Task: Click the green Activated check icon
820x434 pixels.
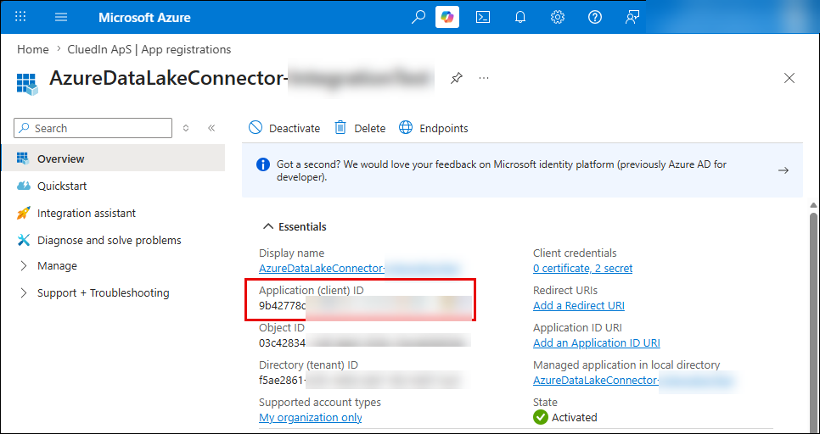Action: [540, 417]
